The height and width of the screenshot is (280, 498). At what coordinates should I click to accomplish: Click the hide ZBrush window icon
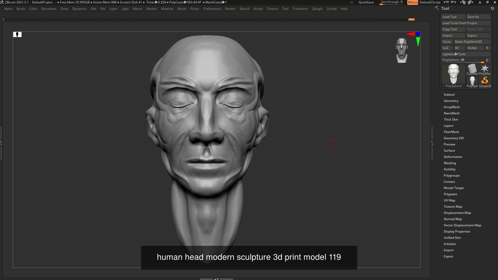click(480, 2)
